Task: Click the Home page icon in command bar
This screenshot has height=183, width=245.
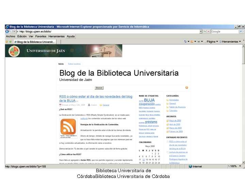Action: click(185, 42)
